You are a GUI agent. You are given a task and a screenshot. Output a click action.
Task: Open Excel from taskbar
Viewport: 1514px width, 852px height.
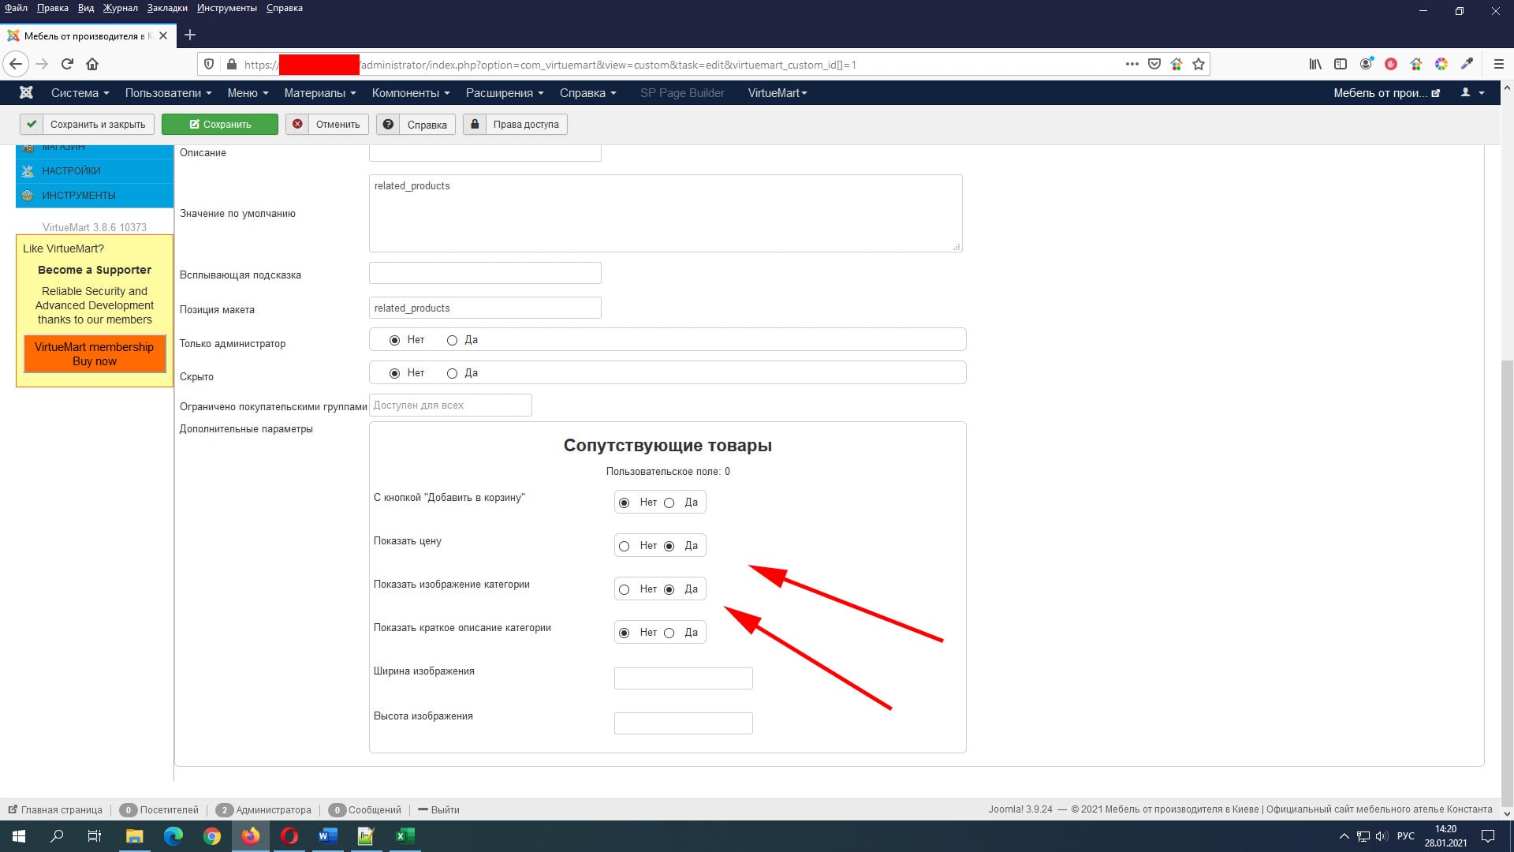pyautogui.click(x=405, y=836)
